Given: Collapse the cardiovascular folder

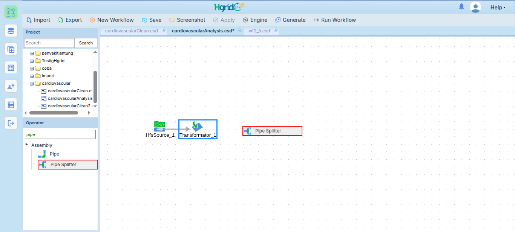Looking at the screenshot, I should click(32, 84).
